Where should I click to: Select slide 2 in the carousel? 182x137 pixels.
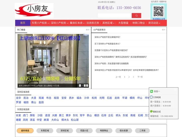point(82,85)
